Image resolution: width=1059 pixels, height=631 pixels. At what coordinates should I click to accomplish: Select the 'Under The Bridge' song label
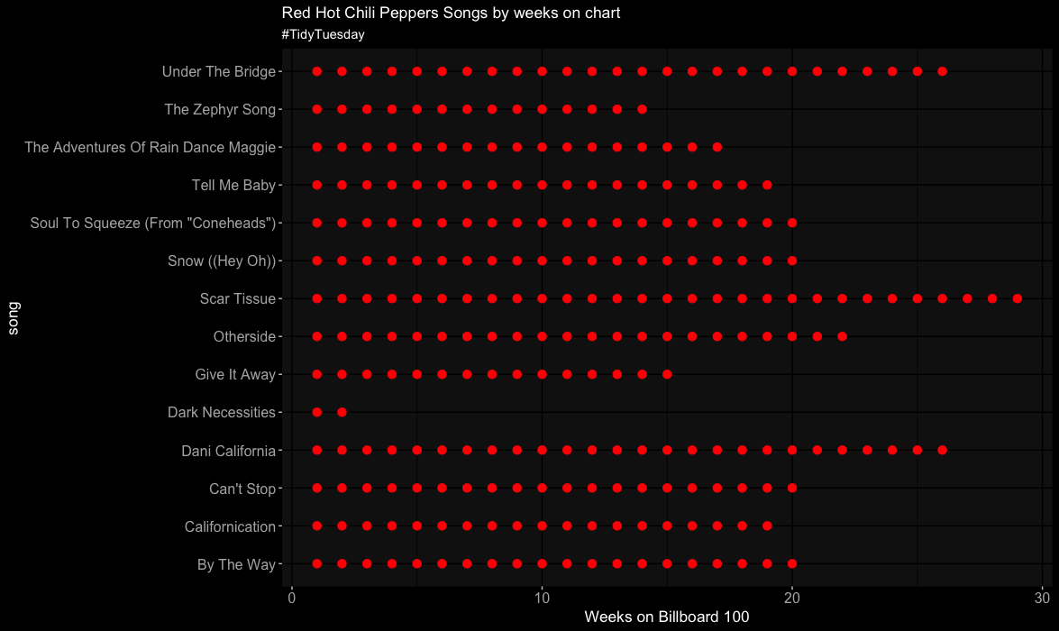pyautogui.click(x=219, y=71)
